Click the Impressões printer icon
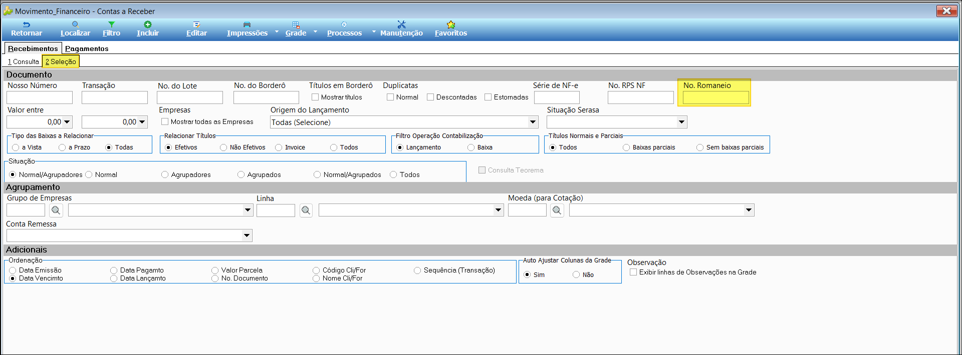This screenshot has width=962, height=355. tap(247, 24)
